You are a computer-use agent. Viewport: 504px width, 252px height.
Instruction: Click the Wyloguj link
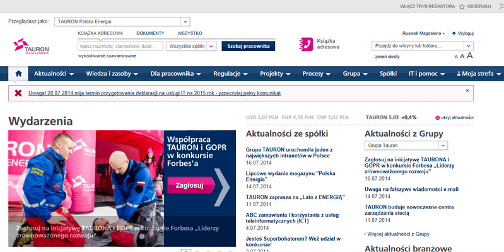pyautogui.click(x=466, y=33)
